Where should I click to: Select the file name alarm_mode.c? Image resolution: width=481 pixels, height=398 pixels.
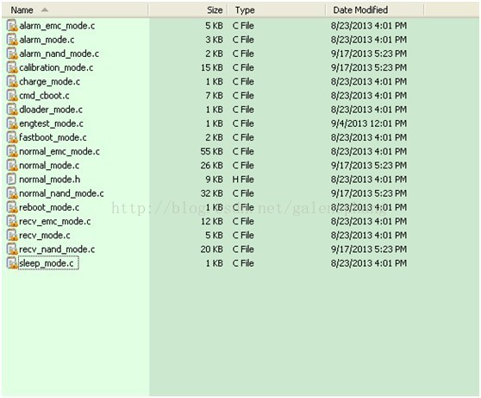[47, 40]
